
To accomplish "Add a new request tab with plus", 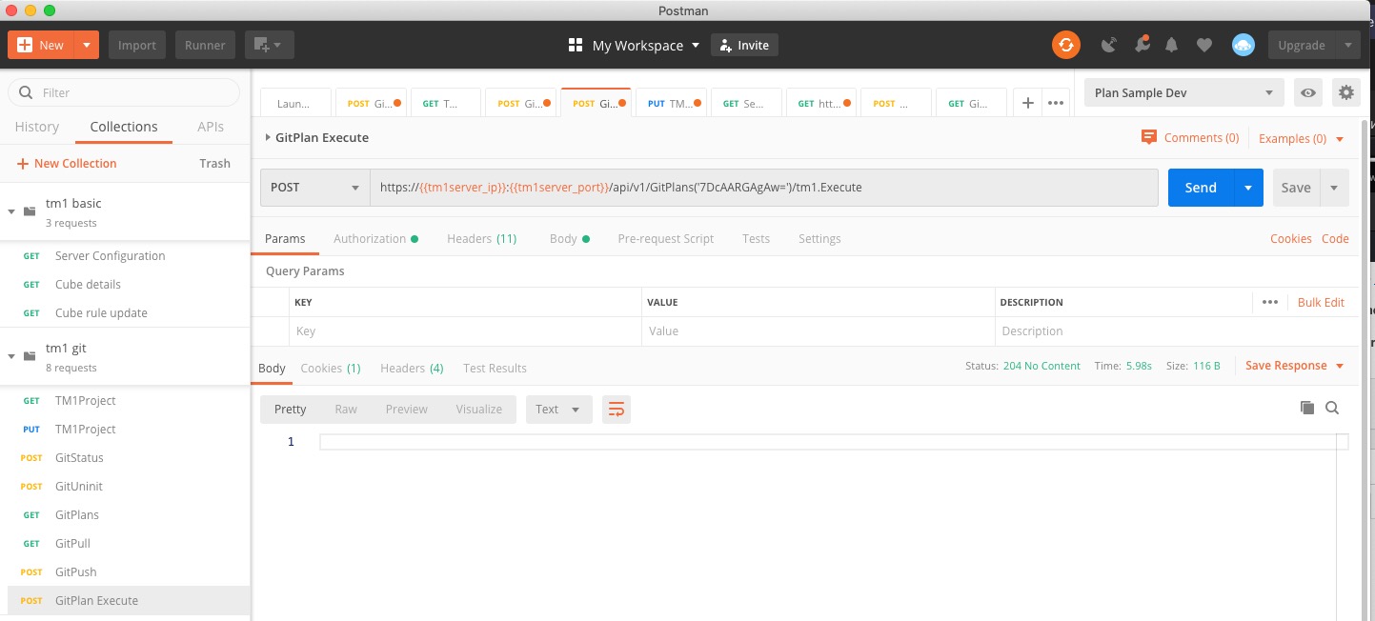I will (x=1027, y=103).
